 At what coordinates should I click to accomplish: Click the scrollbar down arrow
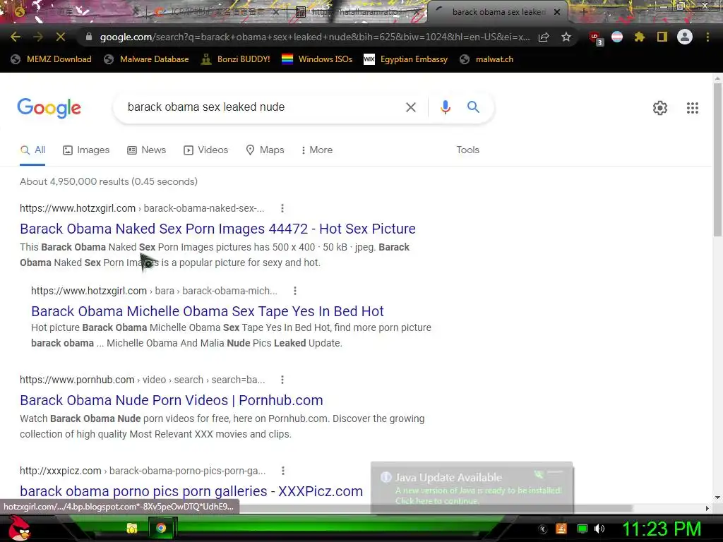click(x=717, y=498)
